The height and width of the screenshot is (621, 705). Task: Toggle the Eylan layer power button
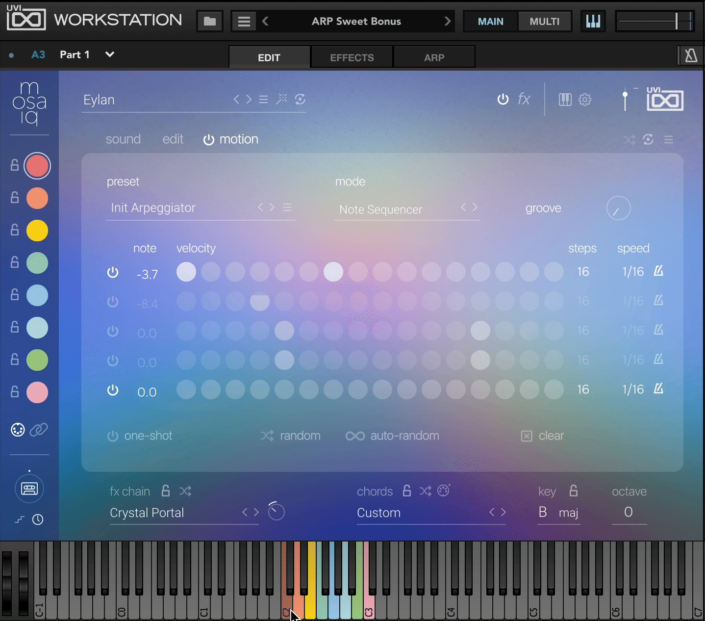click(x=503, y=99)
